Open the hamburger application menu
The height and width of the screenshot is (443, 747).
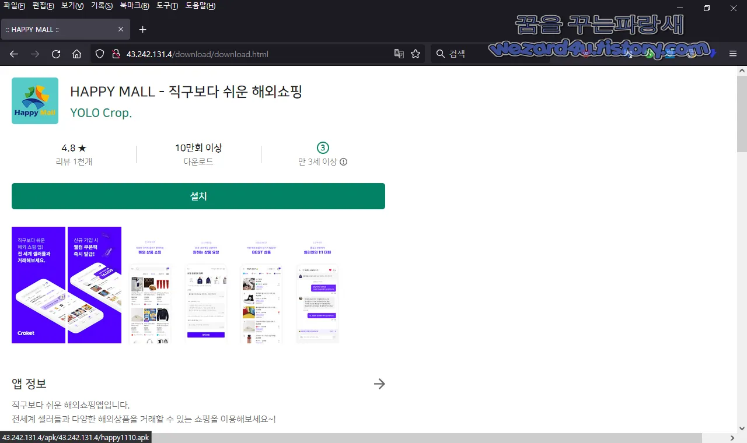(x=733, y=54)
